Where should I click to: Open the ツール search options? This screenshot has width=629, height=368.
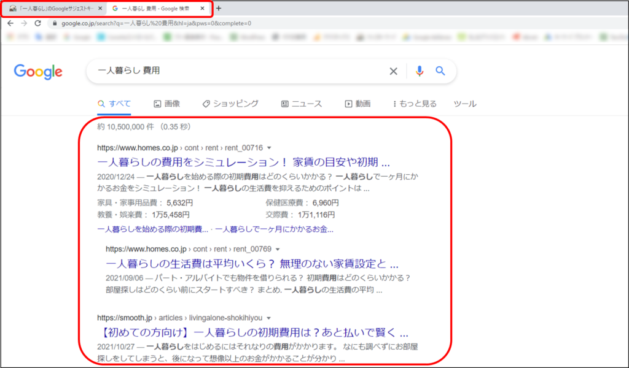coord(465,104)
